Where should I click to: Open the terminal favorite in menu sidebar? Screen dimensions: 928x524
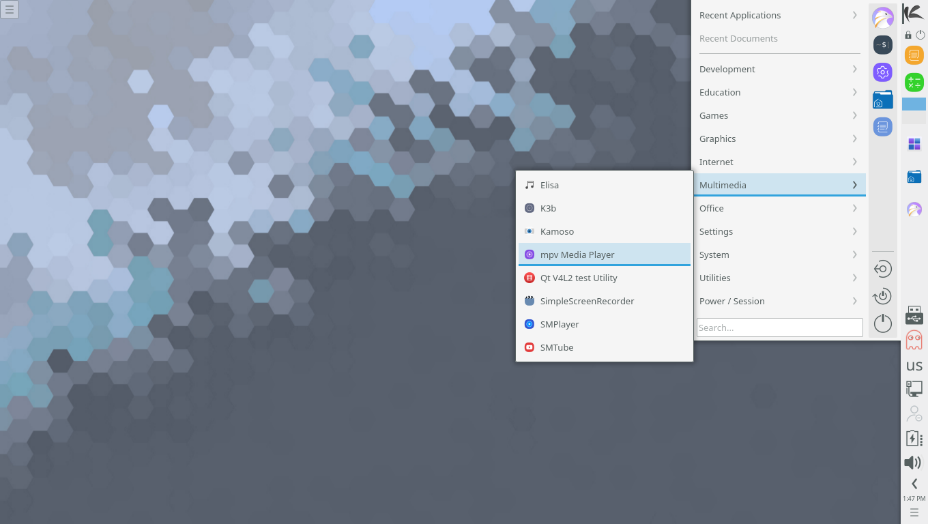click(x=883, y=45)
